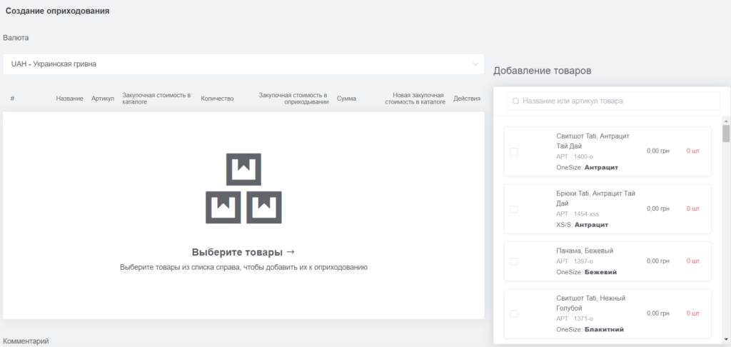The image size is (731, 347).
Task: Check the Свитшот Tati Антрацит Тай Дай checkbox
Action: pyautogui.click(x=514, y=151)
